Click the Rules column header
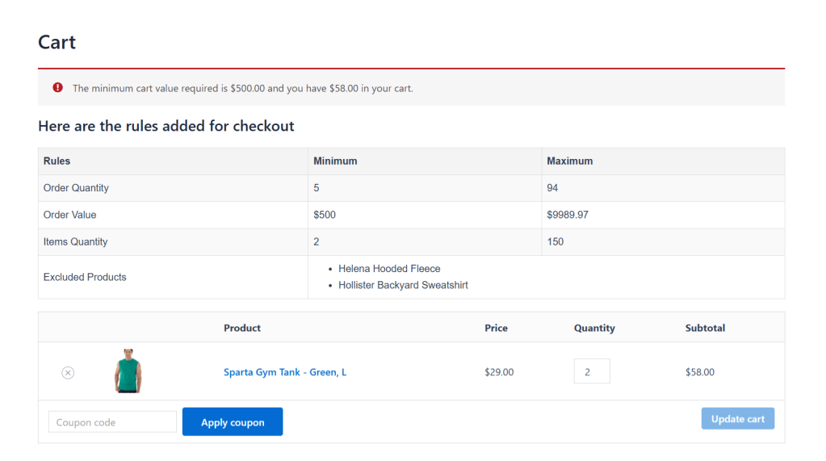The height and width of the screenshot is (461, 826). point(57,161)
